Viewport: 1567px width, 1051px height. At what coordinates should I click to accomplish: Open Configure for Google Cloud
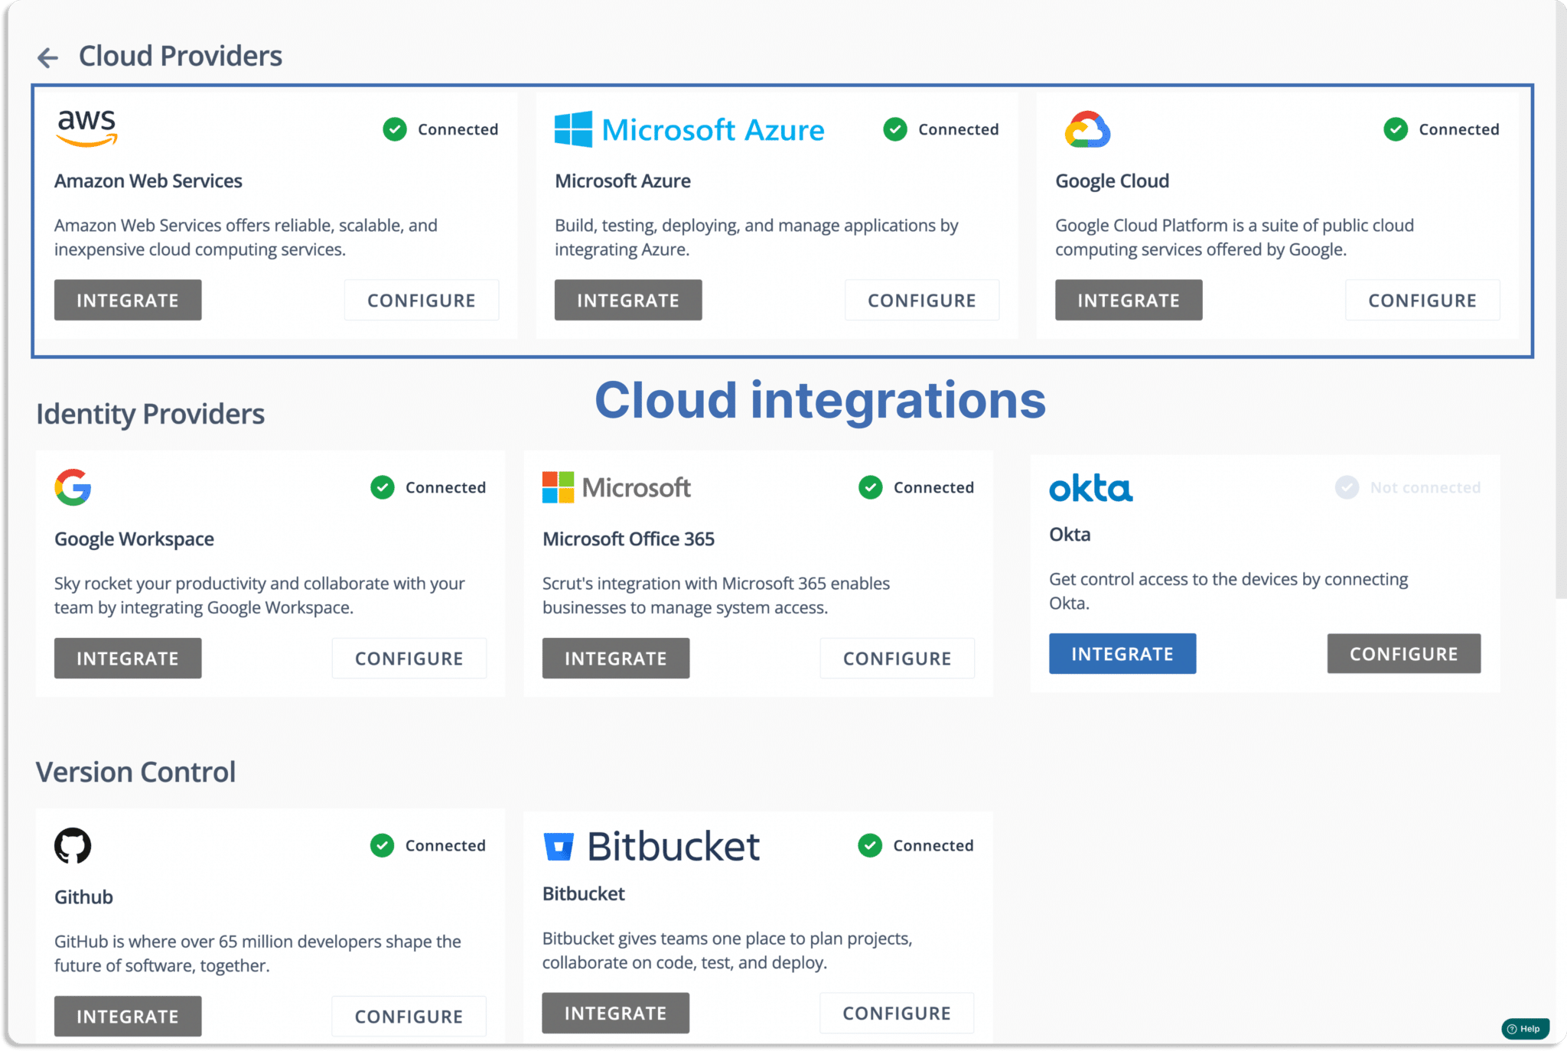pos(1422,300)
